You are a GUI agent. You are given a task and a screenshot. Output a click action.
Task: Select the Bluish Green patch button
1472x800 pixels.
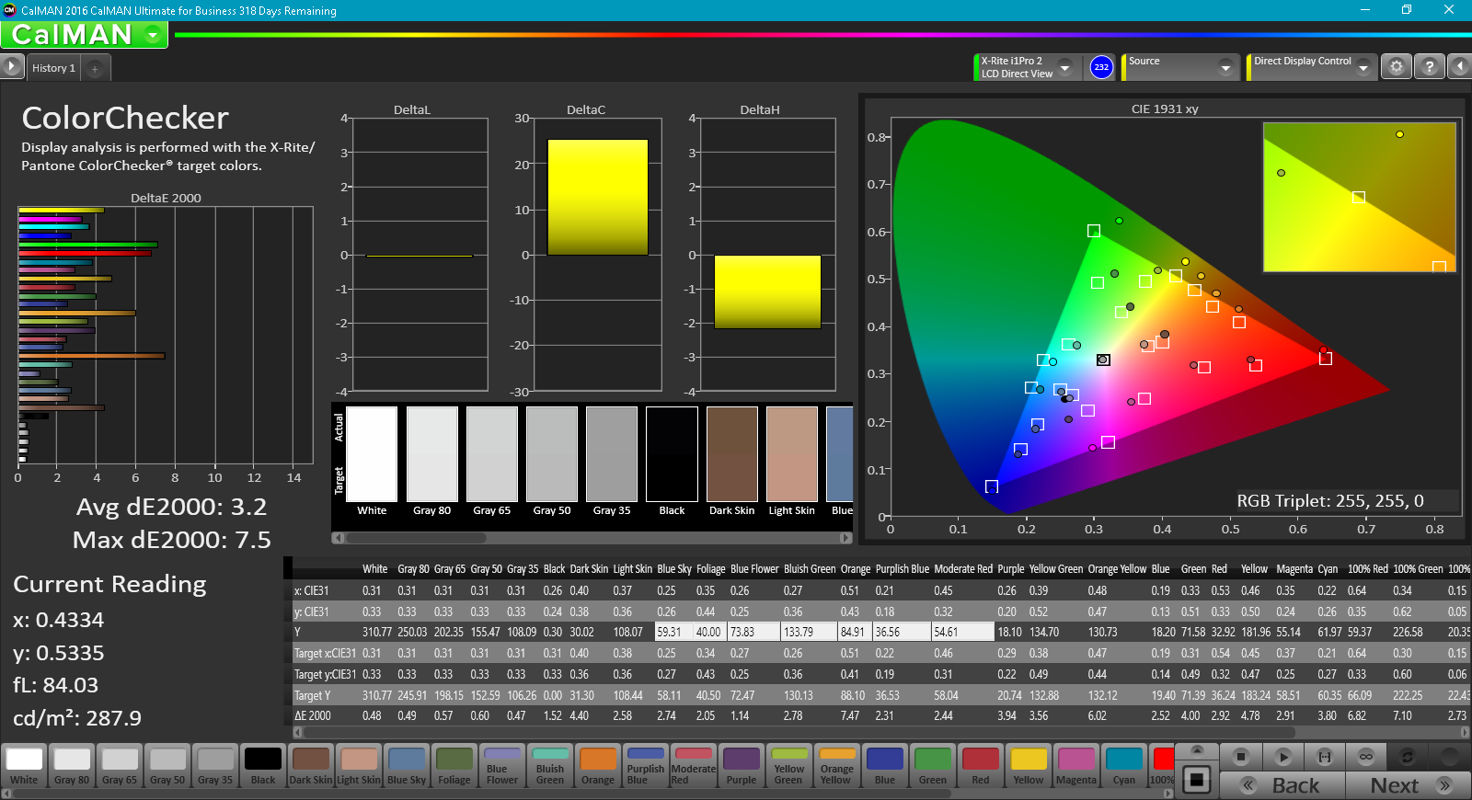(x=550, y=766)
